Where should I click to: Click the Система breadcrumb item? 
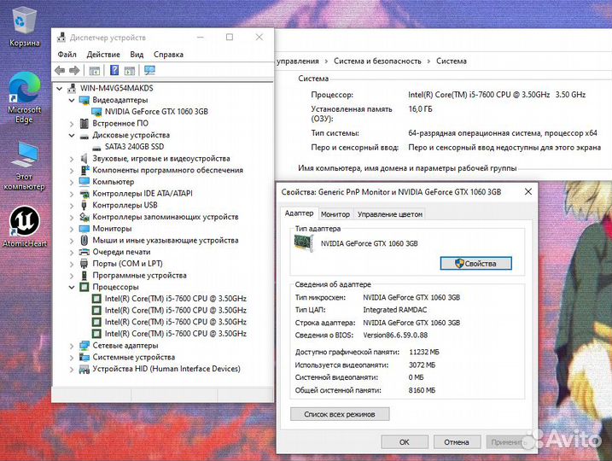[x=452, y=61]
